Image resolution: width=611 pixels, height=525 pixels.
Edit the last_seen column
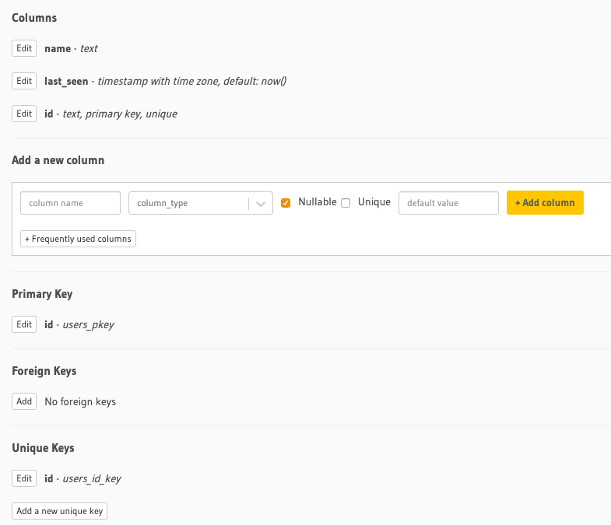[x=24, y=81]
